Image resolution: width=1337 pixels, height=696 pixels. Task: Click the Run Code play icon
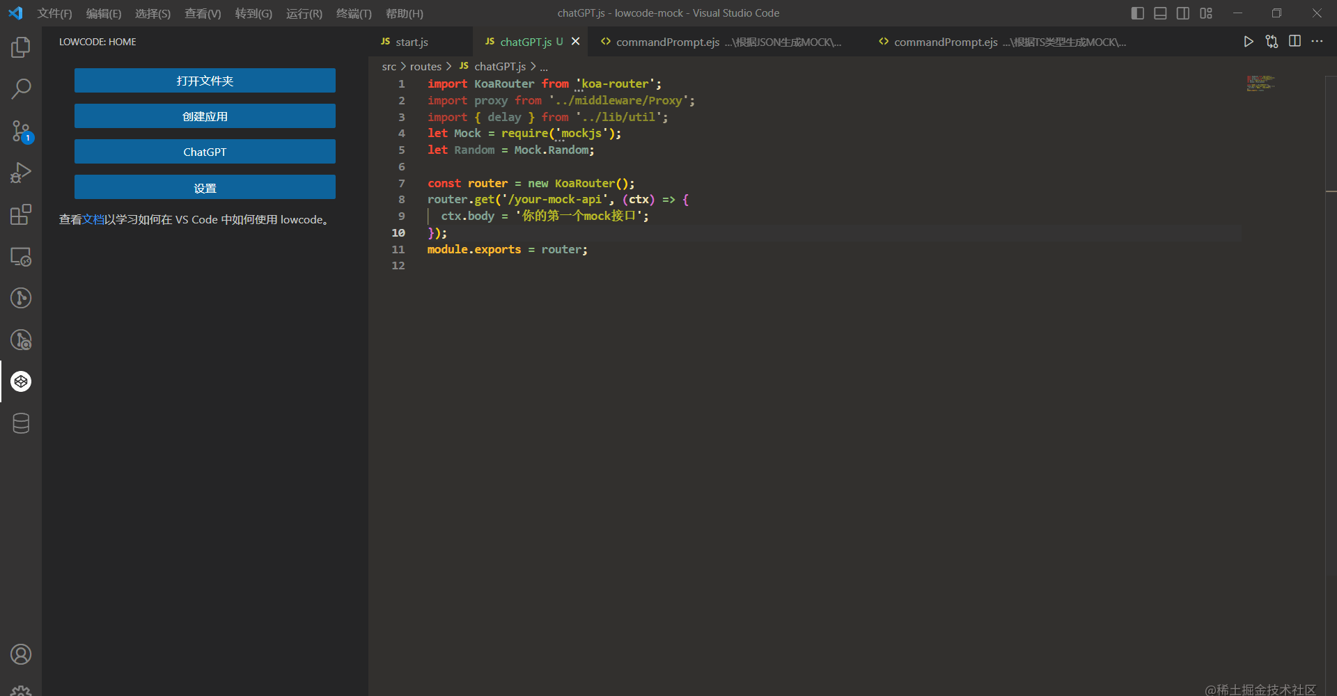1249,42
